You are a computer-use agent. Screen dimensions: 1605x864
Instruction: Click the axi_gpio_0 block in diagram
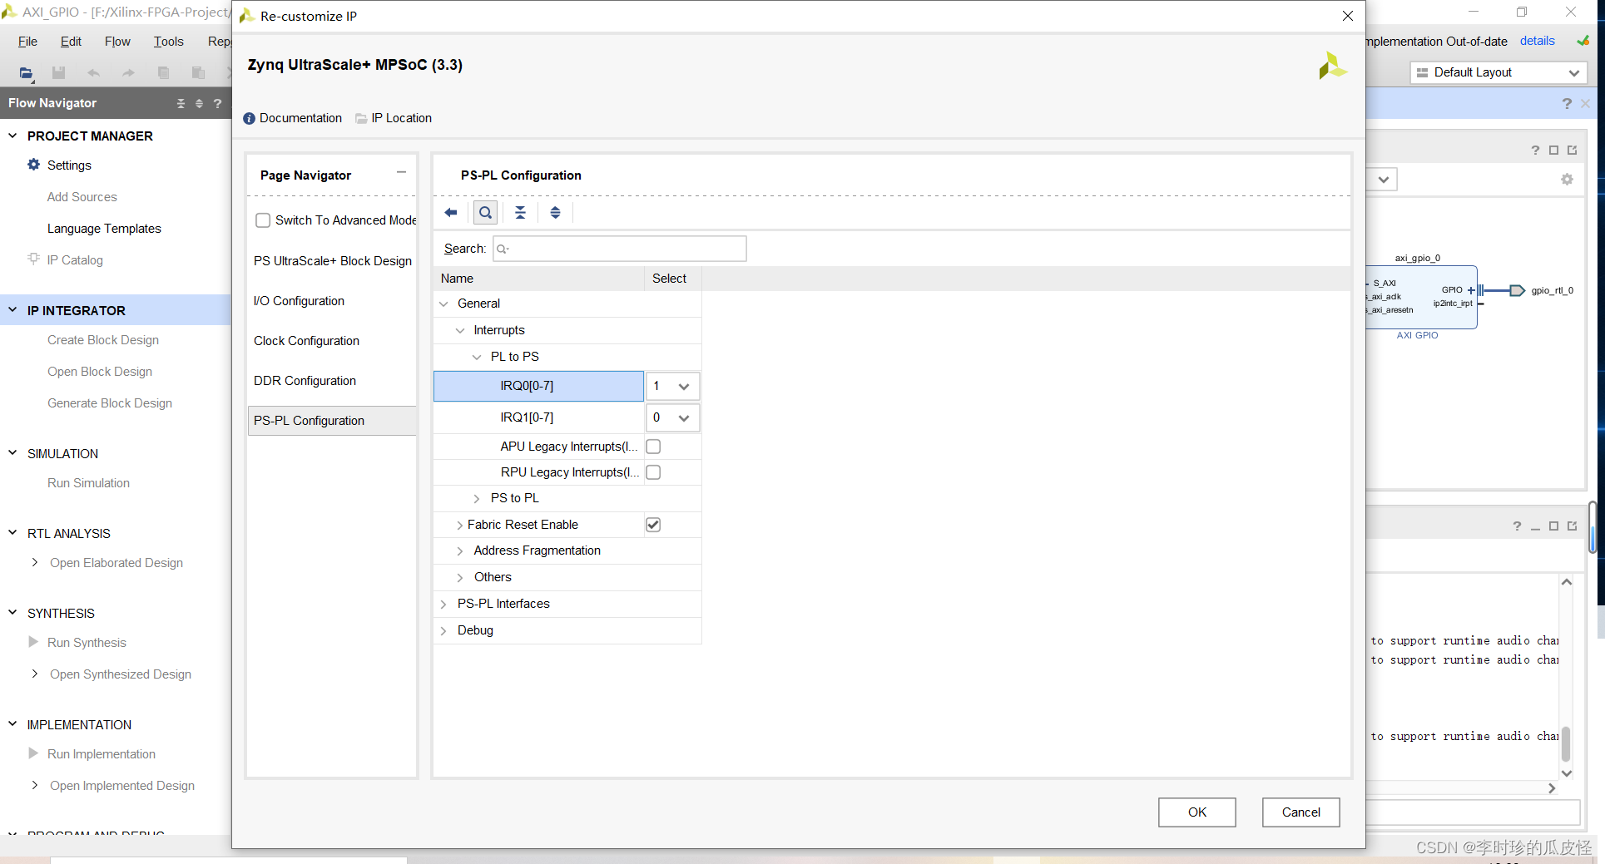(x=1421, y=298)
